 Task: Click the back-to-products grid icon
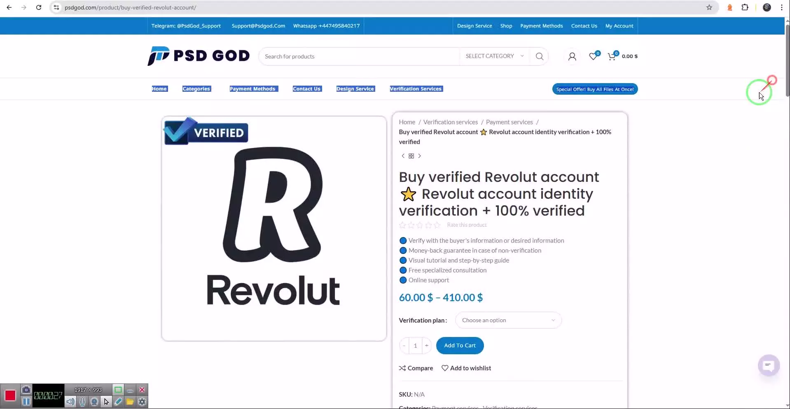point(411,156)
